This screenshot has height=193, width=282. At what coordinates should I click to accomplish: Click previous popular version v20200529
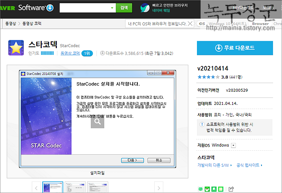237,90
